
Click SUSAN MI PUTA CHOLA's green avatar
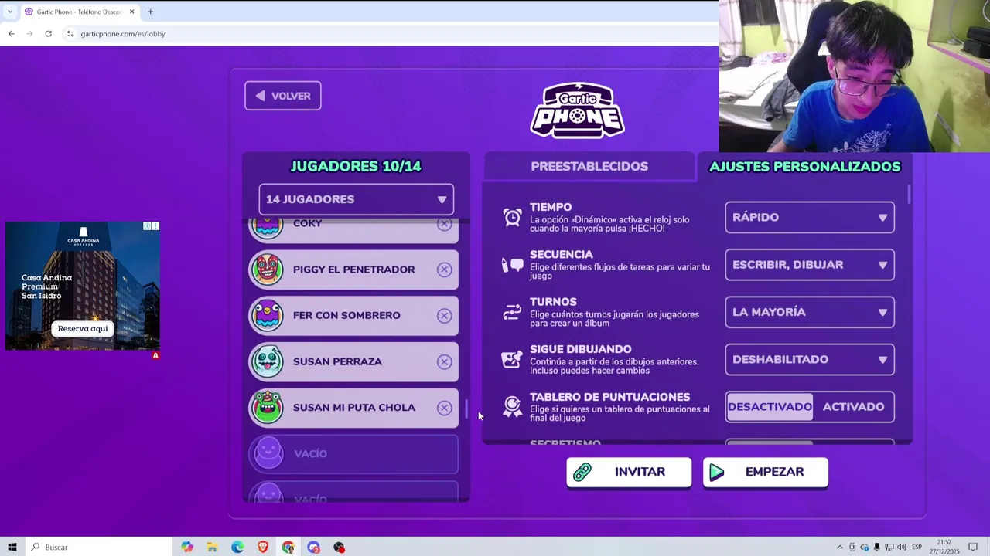point(268,407)
